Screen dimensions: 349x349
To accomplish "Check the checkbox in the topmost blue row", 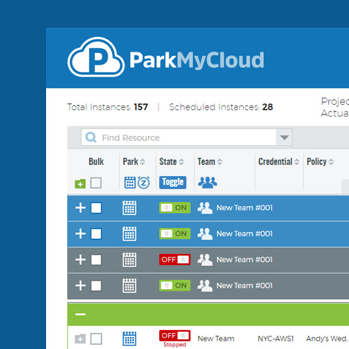I will 96,208.
